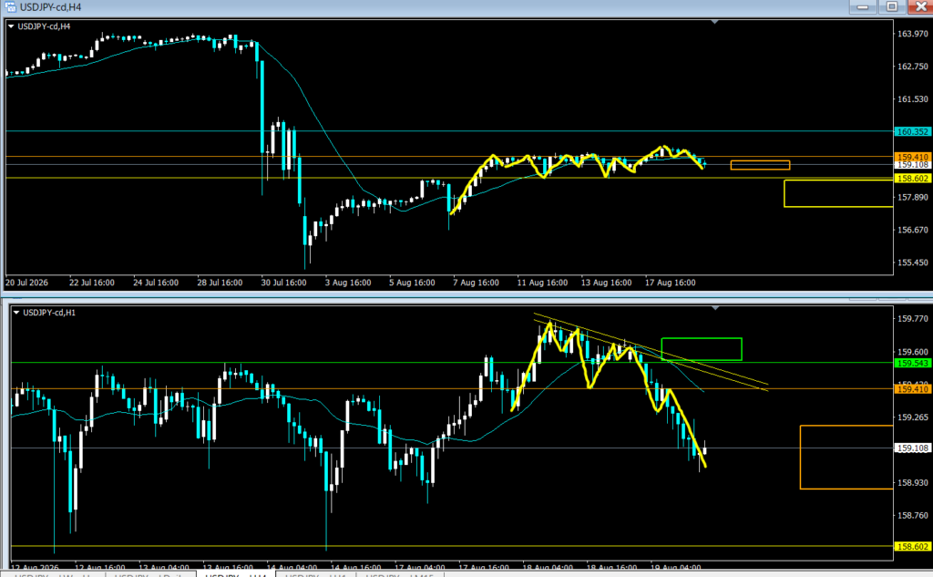Select chart shift marker atop H4 chart
This screenshot has height=577, width=933.
714,22
